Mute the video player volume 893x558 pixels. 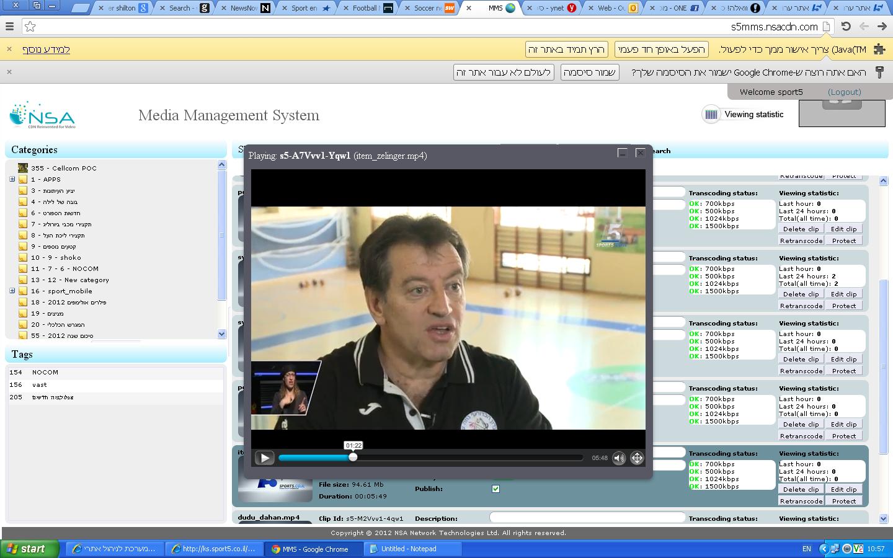point(618,458)
